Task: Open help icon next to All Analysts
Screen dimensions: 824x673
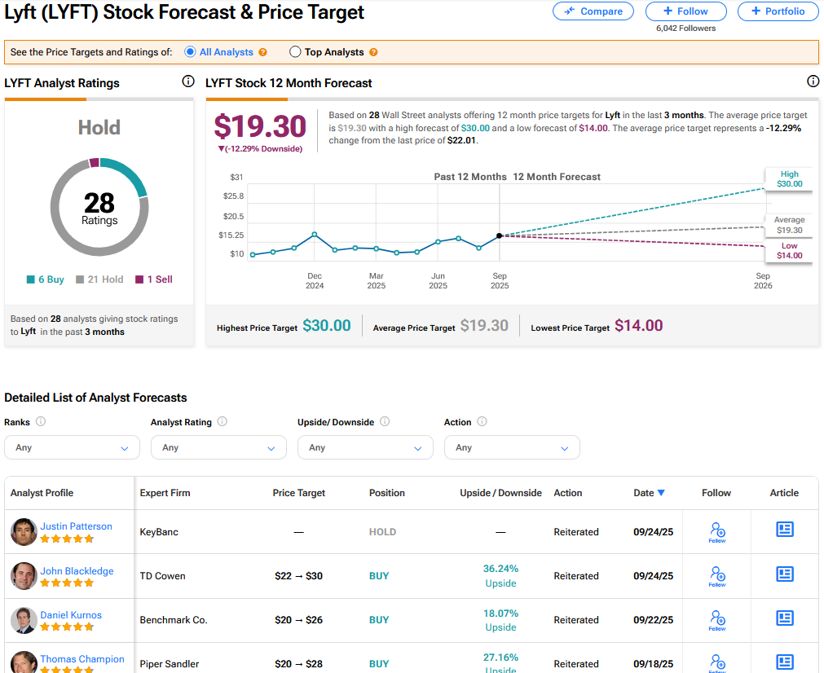Action: (x=262, y=52)
